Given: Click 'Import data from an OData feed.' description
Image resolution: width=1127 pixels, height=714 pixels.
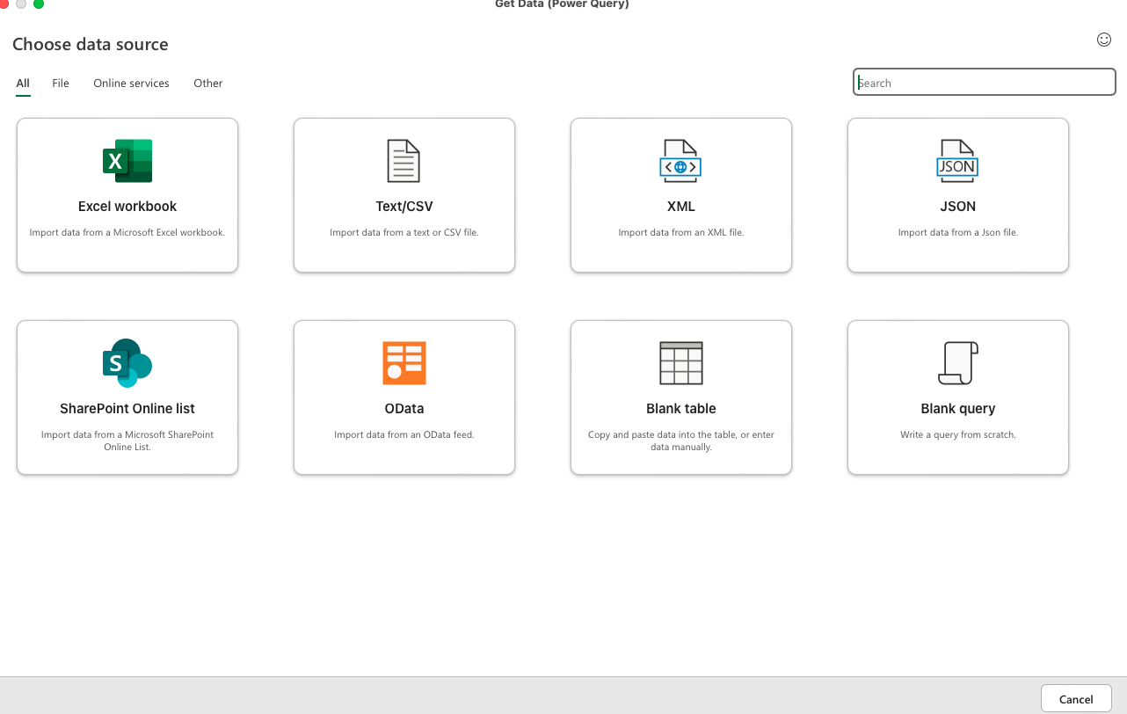Looking at the screenshot, I should (404, 435).
